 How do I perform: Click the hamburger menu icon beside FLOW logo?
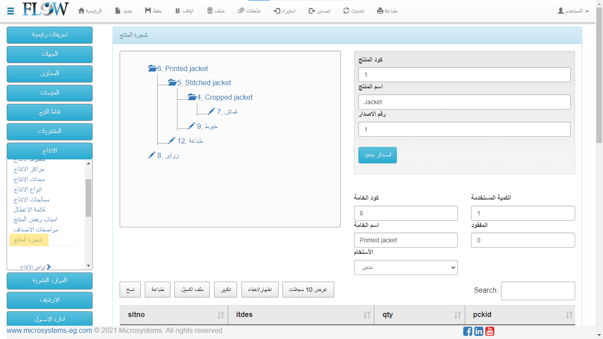pyautogui.click(x=11, y=11)
